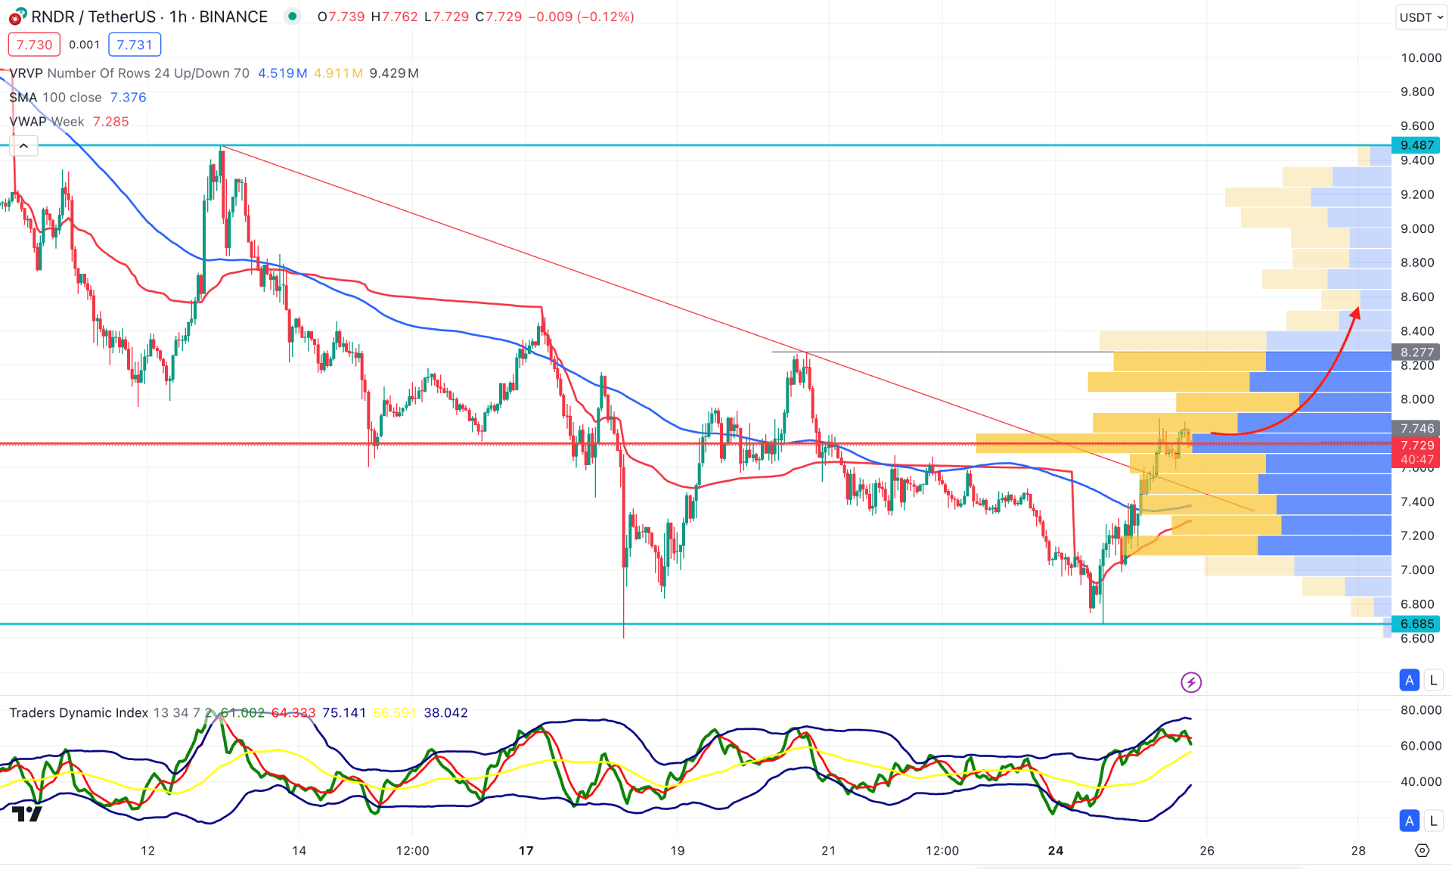Click the 17 date on time axis

click(x=526, y=850)
